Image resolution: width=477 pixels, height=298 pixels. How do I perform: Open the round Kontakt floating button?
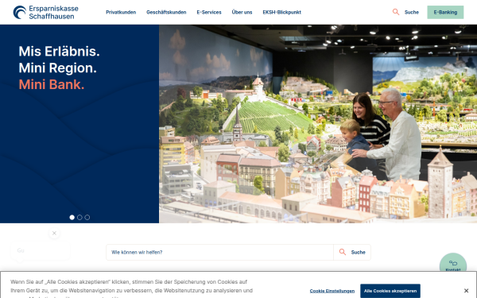[x=453, y=263]
